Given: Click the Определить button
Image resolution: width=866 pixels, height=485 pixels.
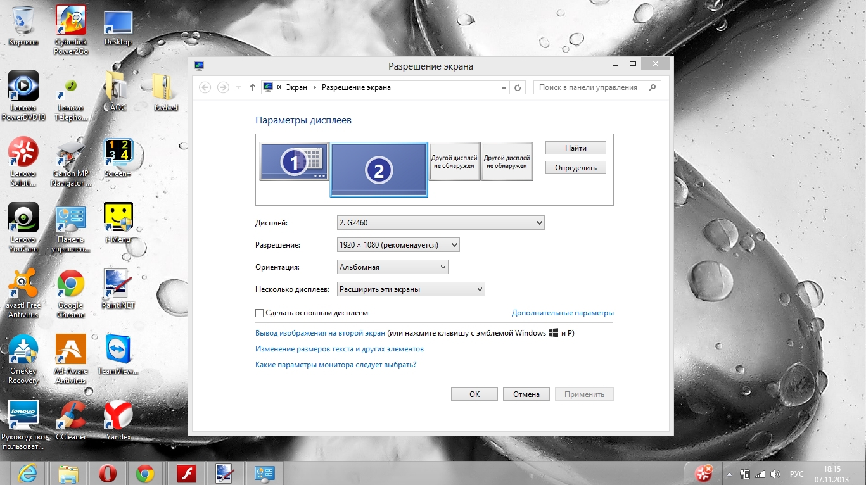Looking at the screenshot, I should tap(576, 168).
